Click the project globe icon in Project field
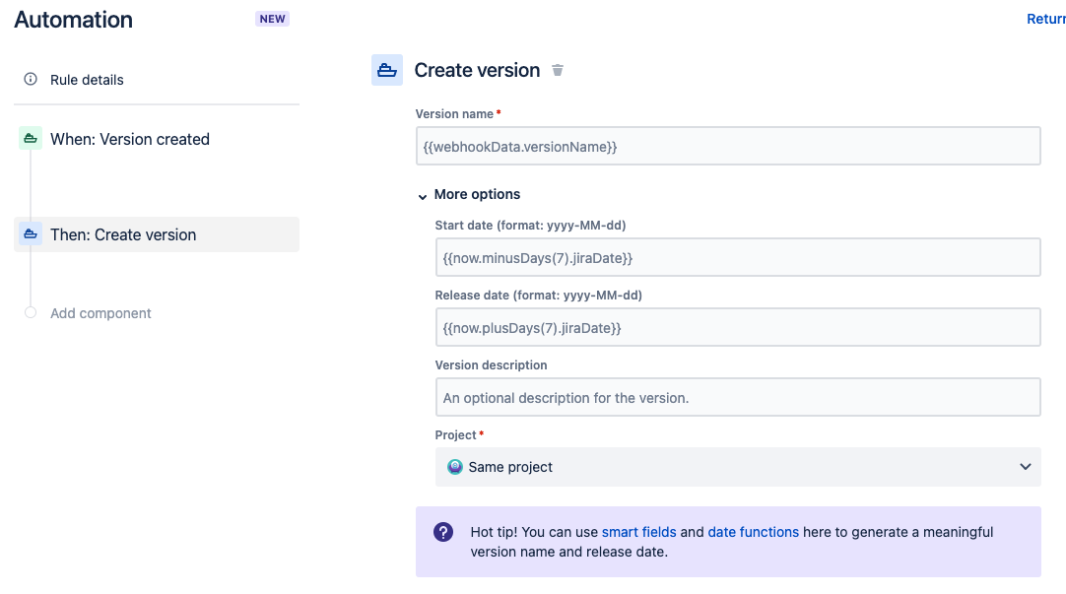This screenshot has height=594, width=1066. click(x=455, y=466)
